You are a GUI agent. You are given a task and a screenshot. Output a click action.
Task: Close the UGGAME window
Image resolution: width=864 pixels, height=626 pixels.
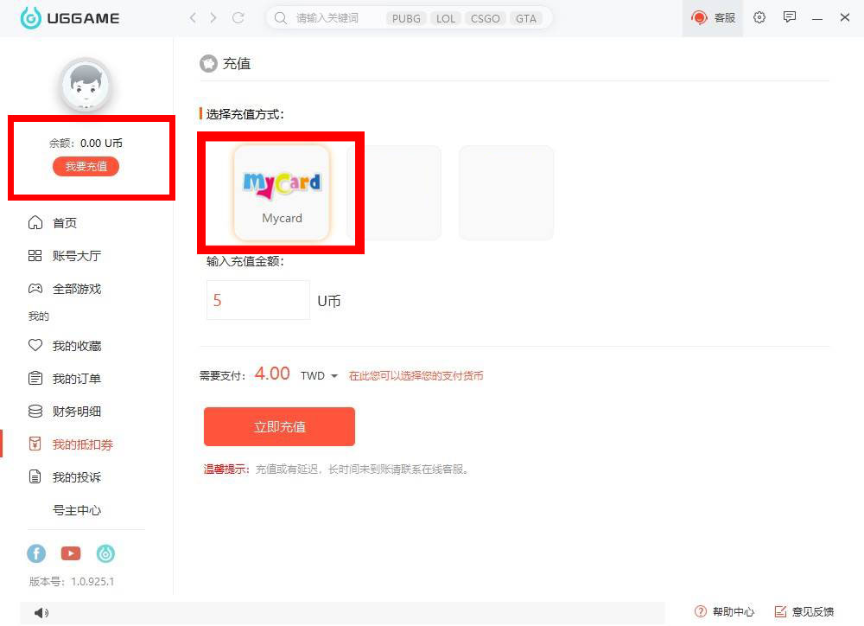point(845,17)
